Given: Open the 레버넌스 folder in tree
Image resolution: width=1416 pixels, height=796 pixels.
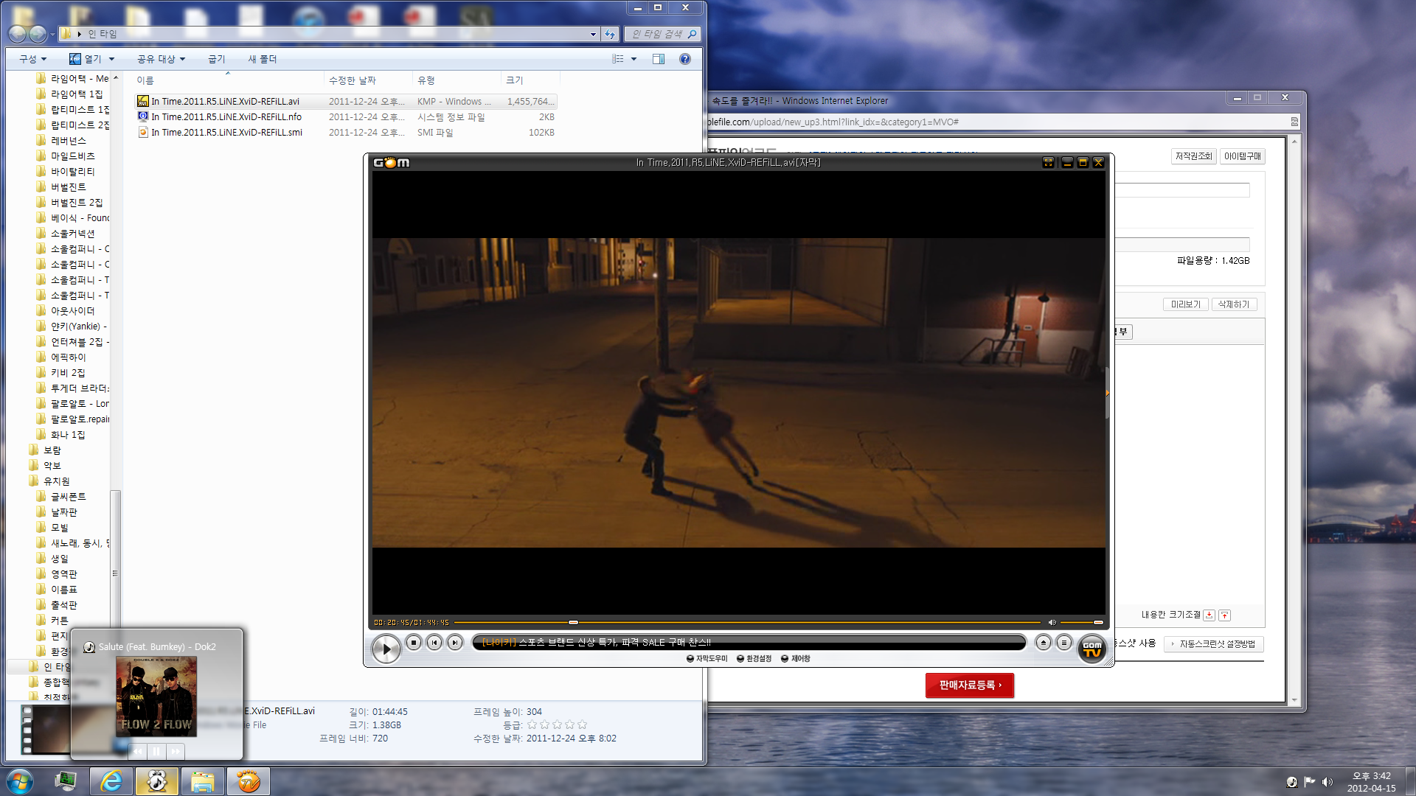Looking at the screenshot, I should pyautogui.click(x=68, y=141).
